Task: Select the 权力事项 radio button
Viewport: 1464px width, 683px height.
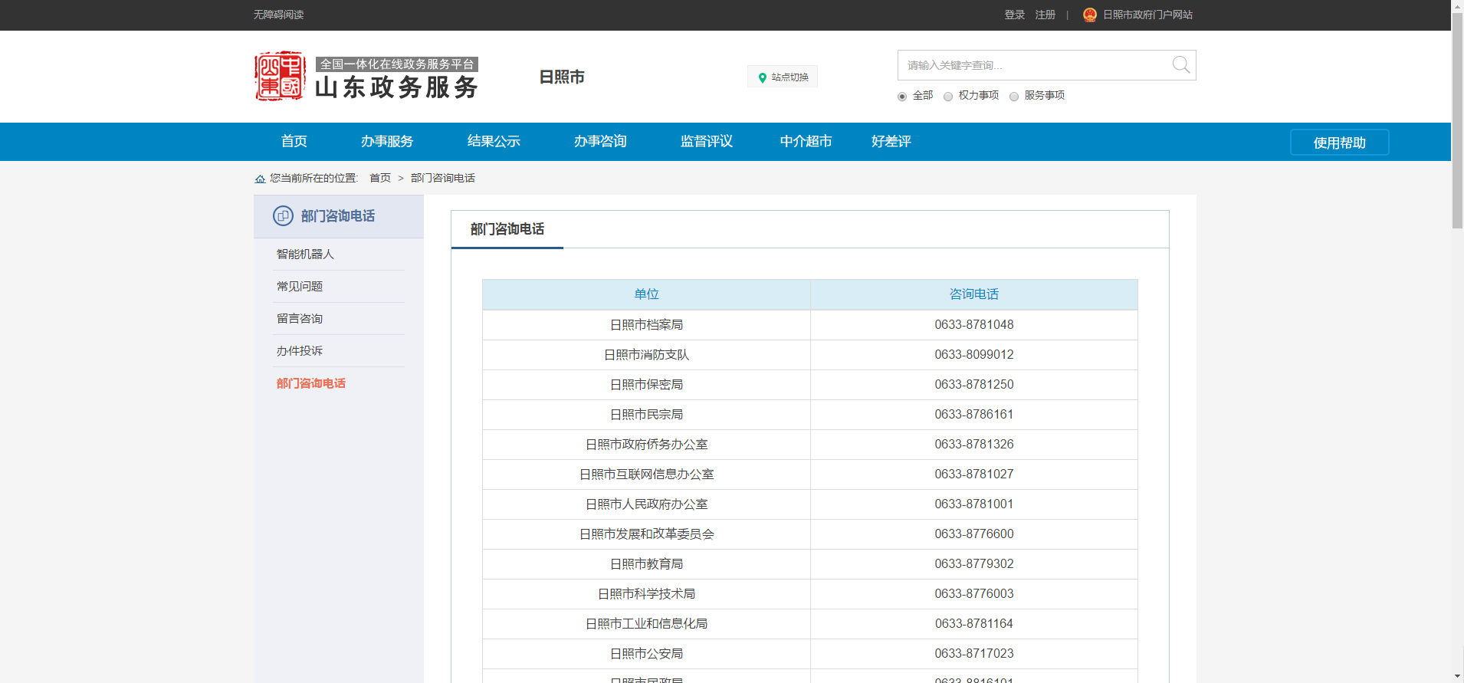Action: [x=948, y=97]
